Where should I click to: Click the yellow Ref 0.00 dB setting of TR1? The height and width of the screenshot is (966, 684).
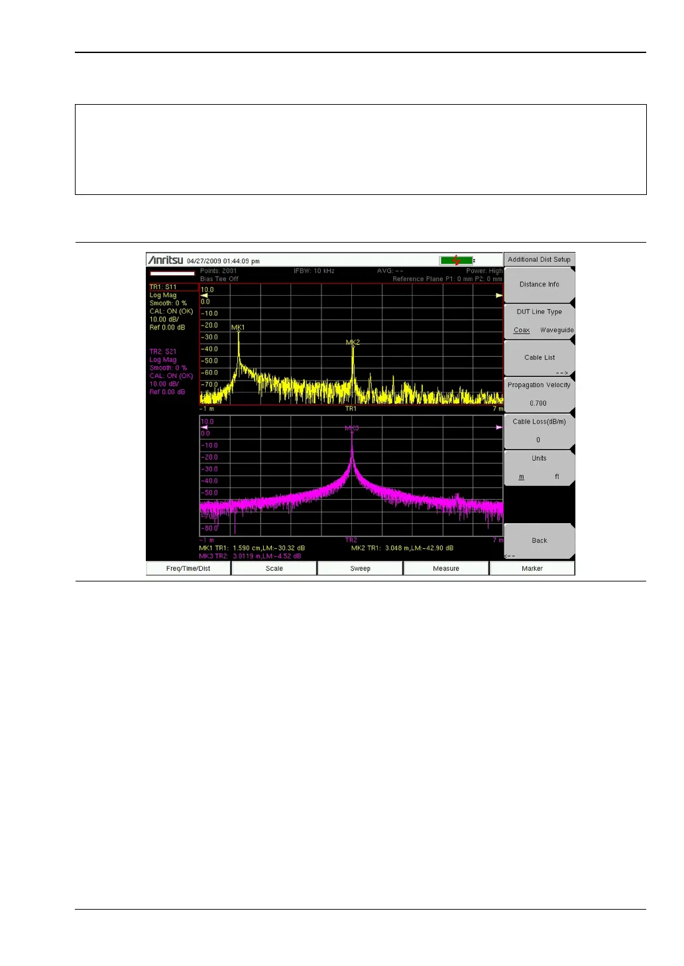(167, 328)
